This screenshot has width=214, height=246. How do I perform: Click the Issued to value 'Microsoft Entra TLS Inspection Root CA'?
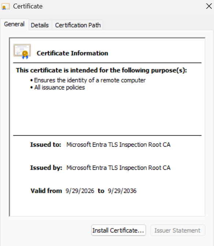tap(119, 144)
